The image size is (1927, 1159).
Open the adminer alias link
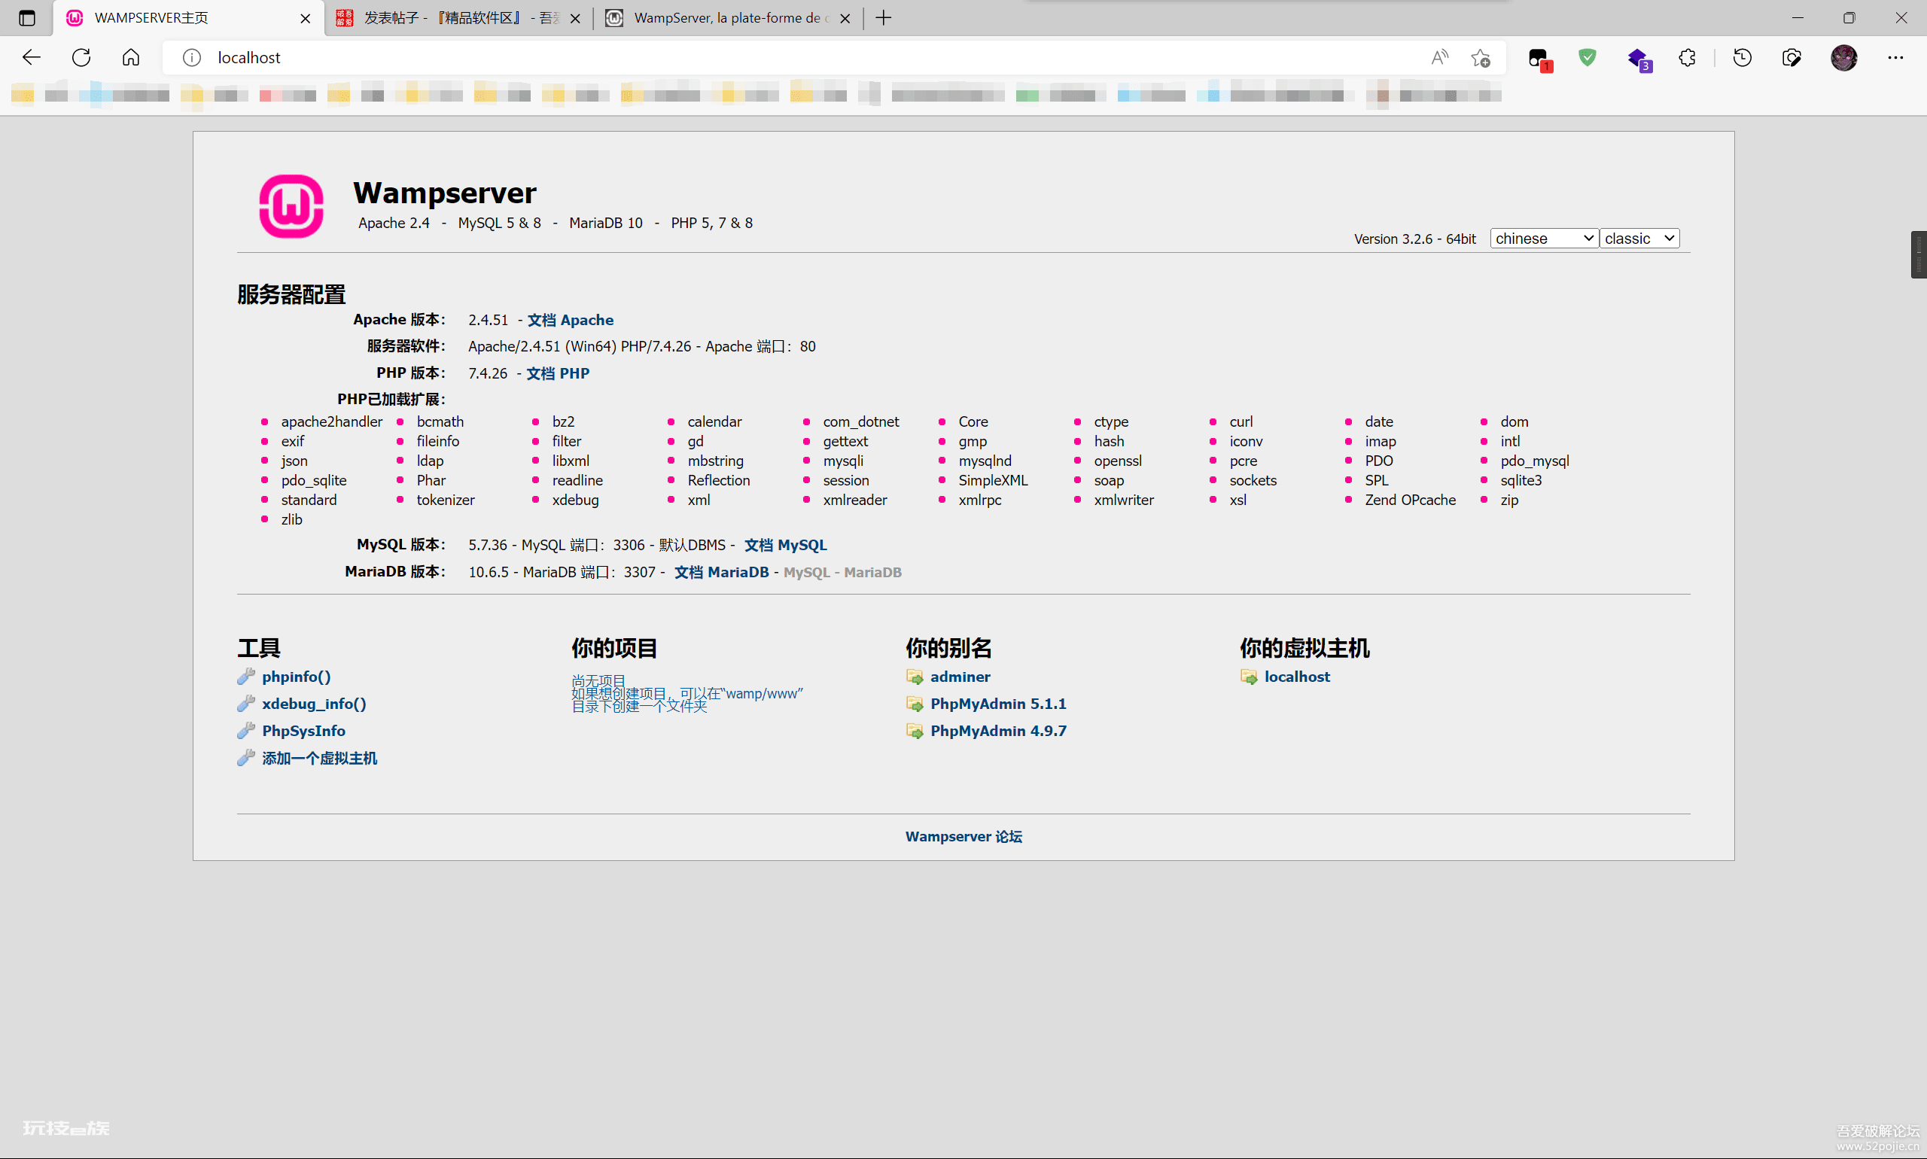(x=960, y=677)
